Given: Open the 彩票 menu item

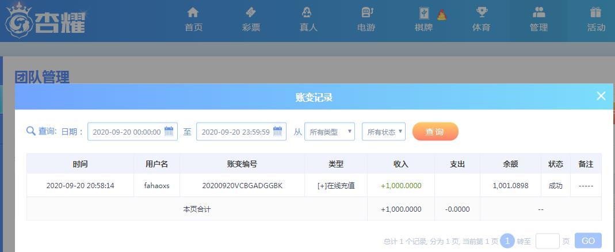Looking at the screenshot, I should pos(251,28).
